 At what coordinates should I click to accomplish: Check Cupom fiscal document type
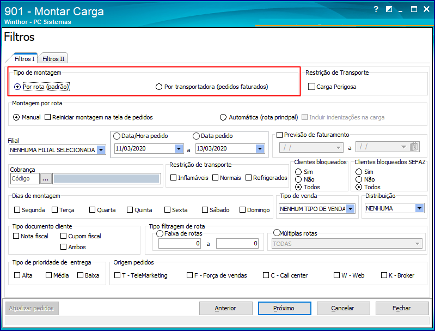click(64, 236)
